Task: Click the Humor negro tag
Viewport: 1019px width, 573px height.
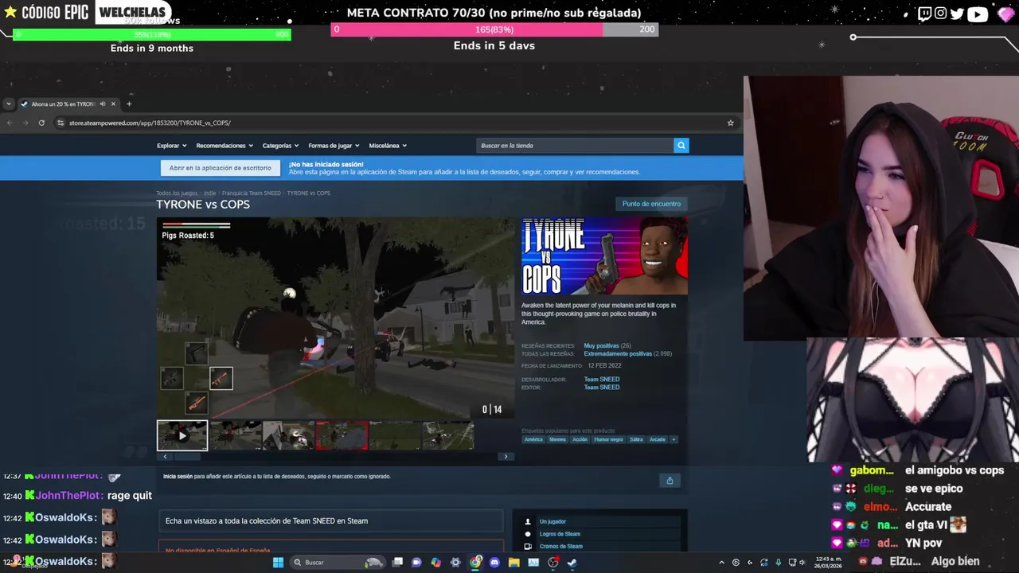Action: point(609,439)
